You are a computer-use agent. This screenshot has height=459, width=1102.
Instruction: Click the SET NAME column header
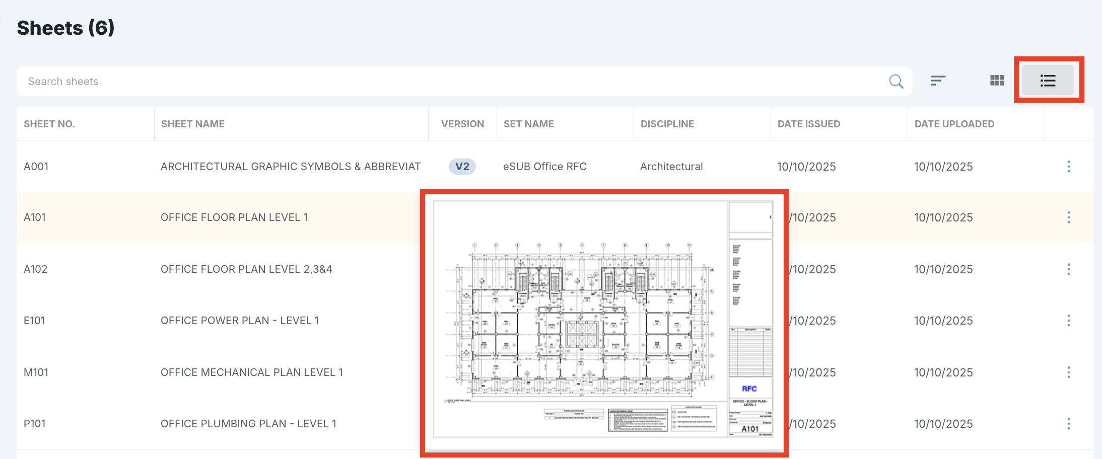529,124
